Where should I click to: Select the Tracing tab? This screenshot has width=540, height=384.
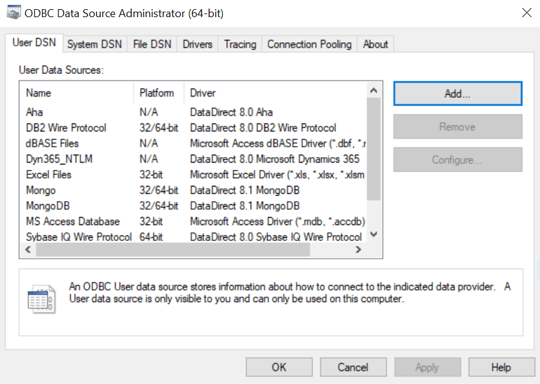point(240,44)
